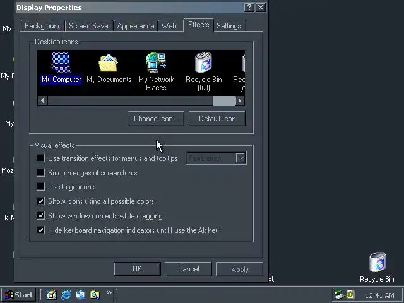404x303 pixels.
Task: Toggle Hide keyboard navigation indicators checkbox
Action: [x=40, y=230]
